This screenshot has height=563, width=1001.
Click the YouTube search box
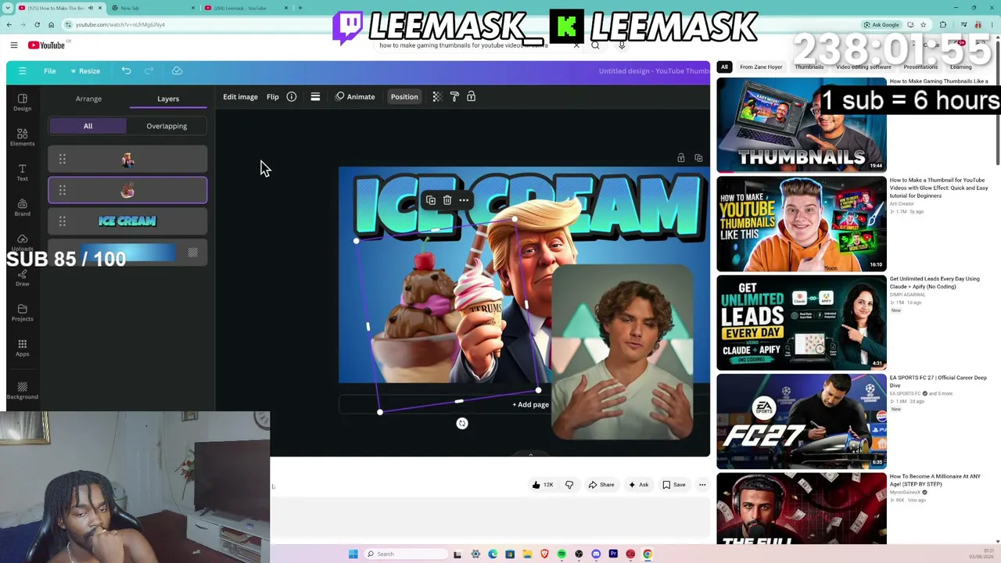pos(477,45)
